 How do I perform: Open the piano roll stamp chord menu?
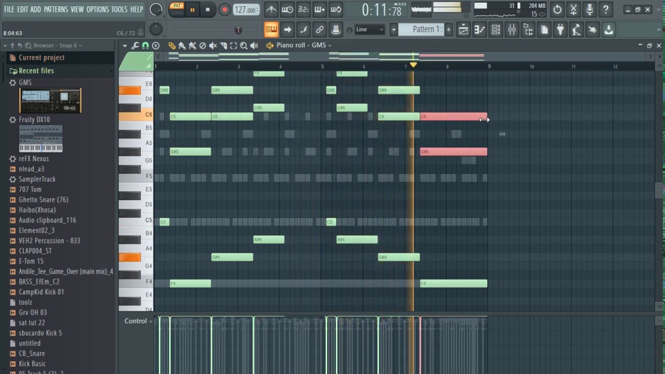(x=155, y=46)
